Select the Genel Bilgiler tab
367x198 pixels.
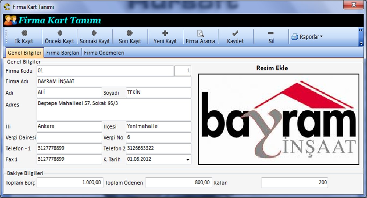click(x=24, y=53)
